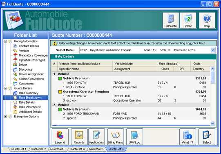This screenshot has width=221, height=154.
Task: Click the Rate Summary icon
Action: click(x=15, y=93)
